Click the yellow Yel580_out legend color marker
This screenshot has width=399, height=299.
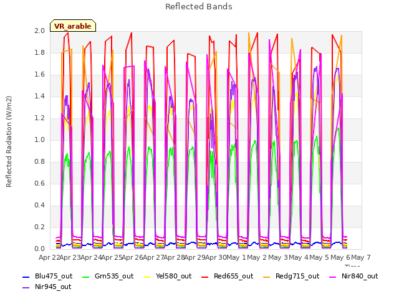click(147, 277)
